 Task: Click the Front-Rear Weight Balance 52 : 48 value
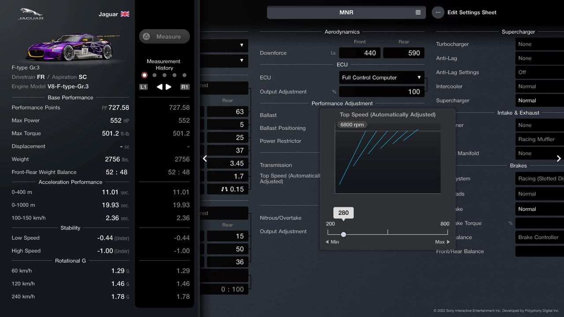(x=116, y=172)
